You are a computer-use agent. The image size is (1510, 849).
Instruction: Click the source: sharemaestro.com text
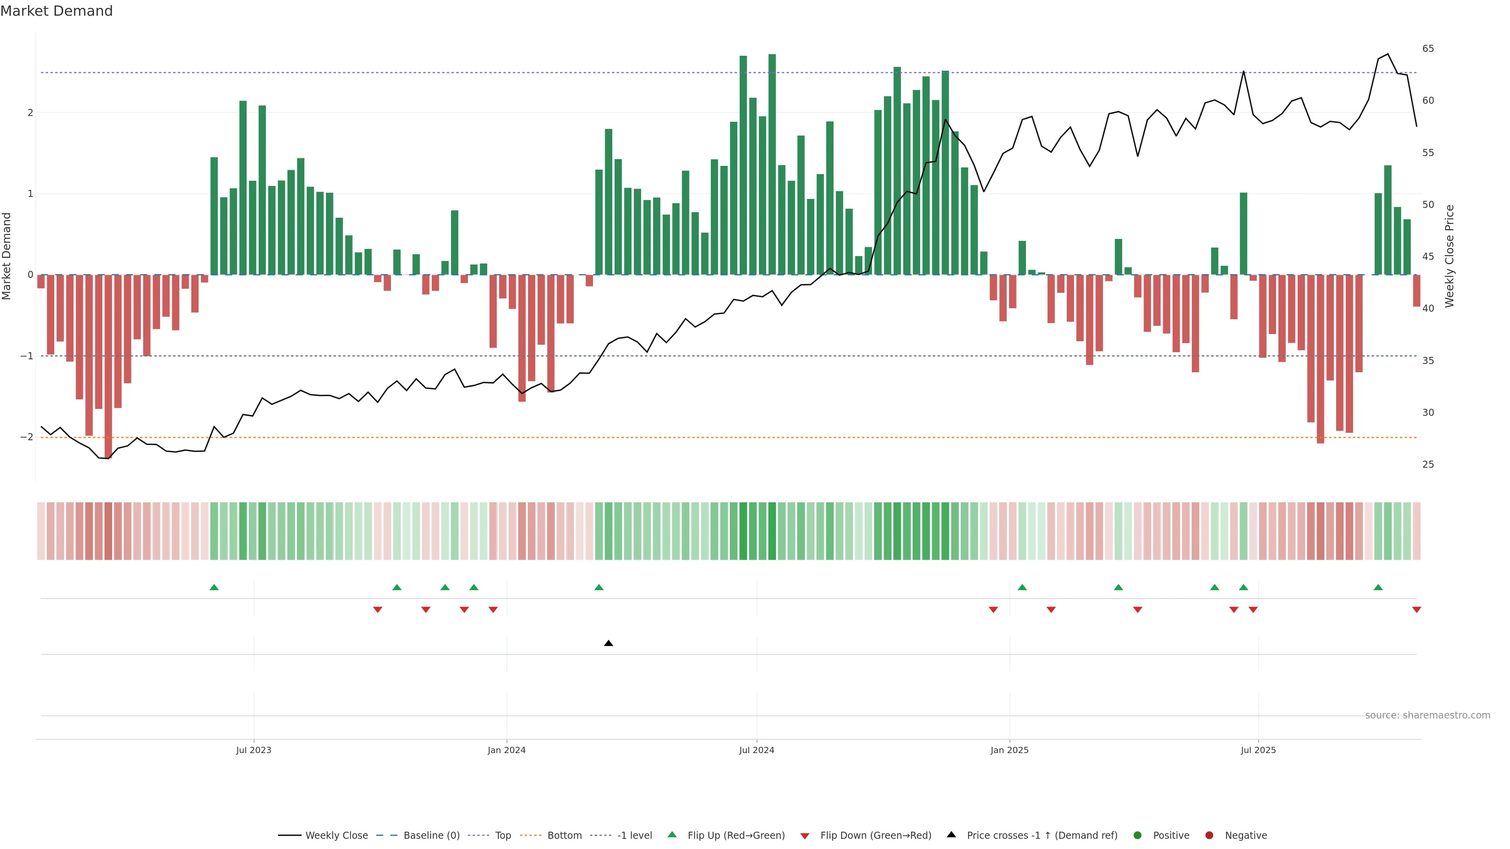point(1427,715)
